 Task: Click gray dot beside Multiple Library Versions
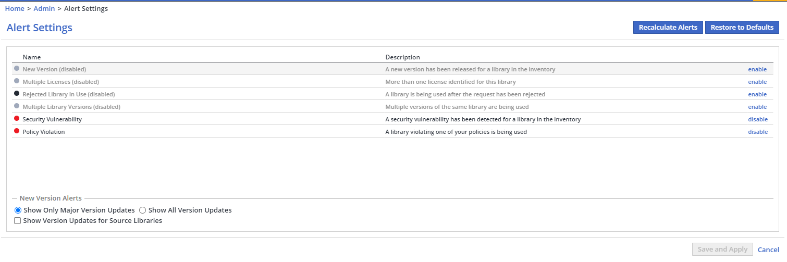(17, 106)
